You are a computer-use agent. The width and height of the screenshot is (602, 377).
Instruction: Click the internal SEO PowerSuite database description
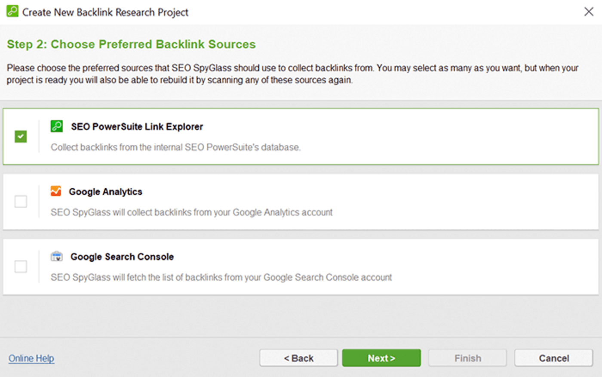tap(175, 147)
